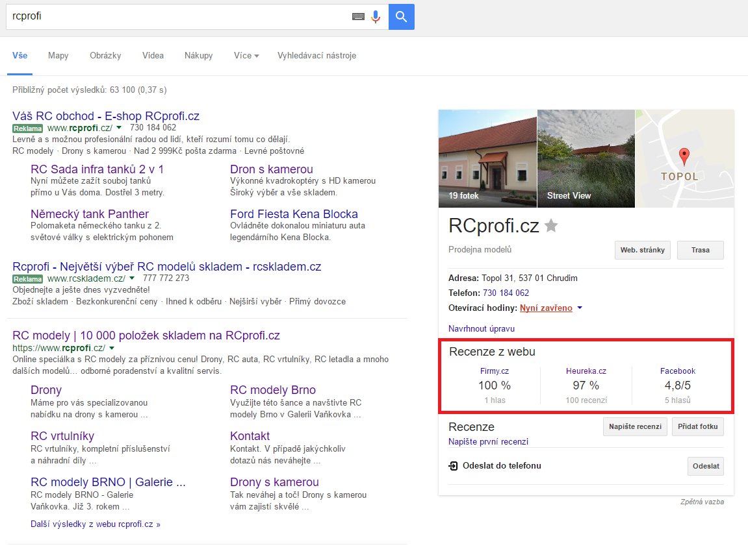
Task: Open the RC vrtulníky sitelink
Action: (x=62, y=435)
